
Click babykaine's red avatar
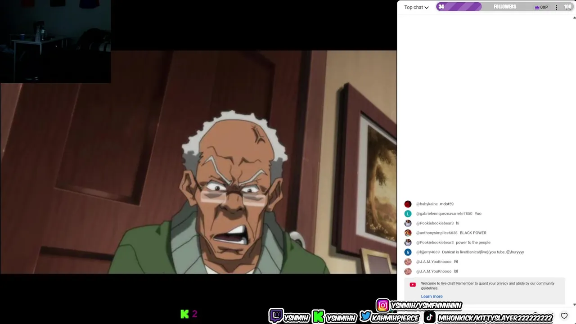pos(408,204)
